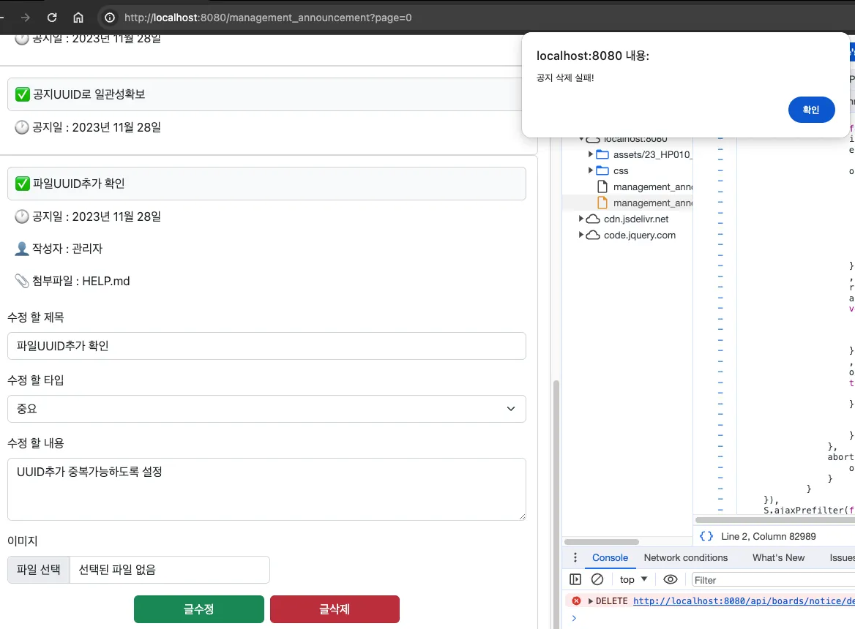Expand cdn.jsdelivr.net in the sources tree
The height and width of the screenshot is (629, 855).
(x=580, y=219)
